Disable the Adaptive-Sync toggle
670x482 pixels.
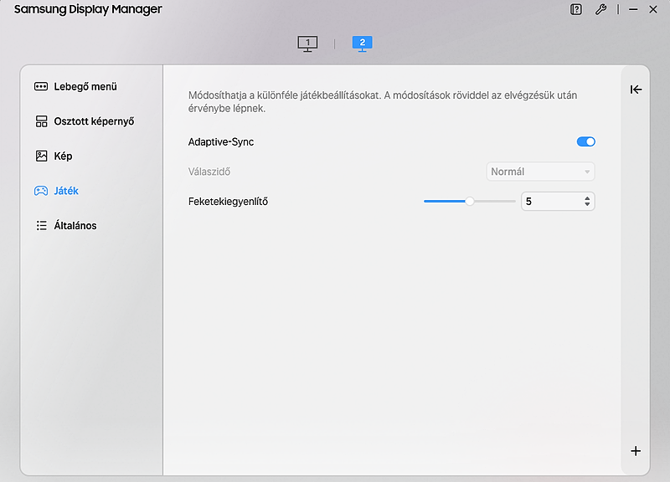point(585,142)
